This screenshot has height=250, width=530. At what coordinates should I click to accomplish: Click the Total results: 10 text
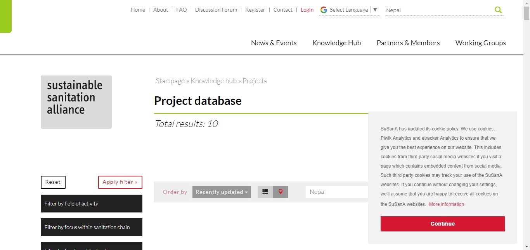click(186, 124)
